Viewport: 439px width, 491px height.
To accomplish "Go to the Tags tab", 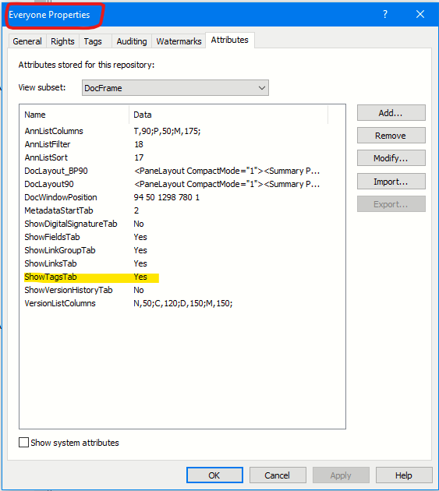I will click(93, 41).
